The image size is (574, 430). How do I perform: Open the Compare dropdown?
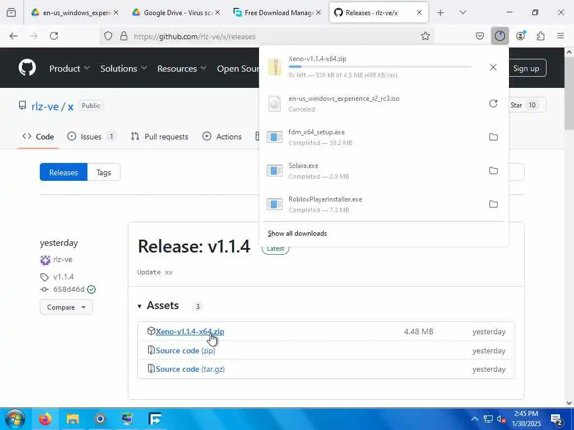(x=66, y=307)
